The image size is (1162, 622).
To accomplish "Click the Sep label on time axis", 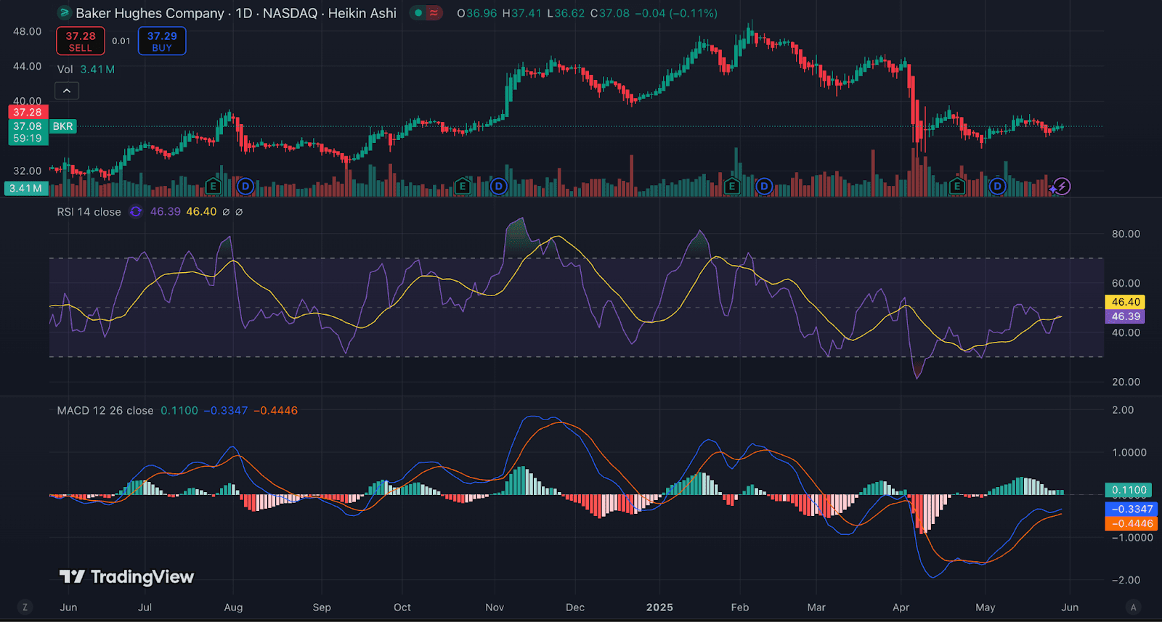I will pyautogui.click(x=322, y=607).
